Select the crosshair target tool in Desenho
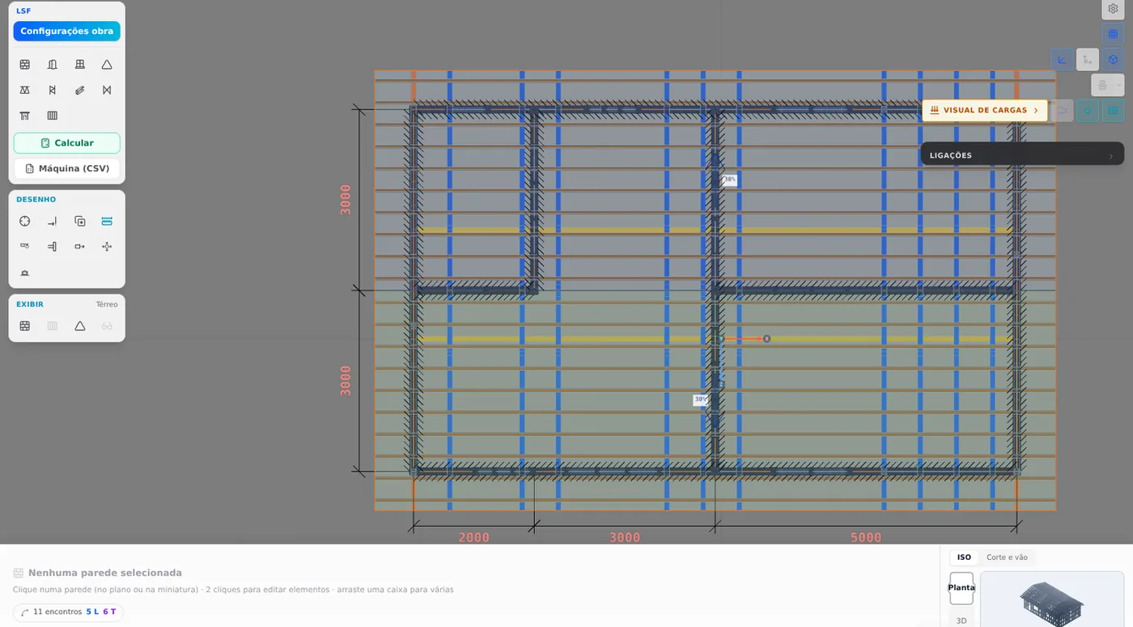This screenshot has height=627, width=1133. coord(25,221)
